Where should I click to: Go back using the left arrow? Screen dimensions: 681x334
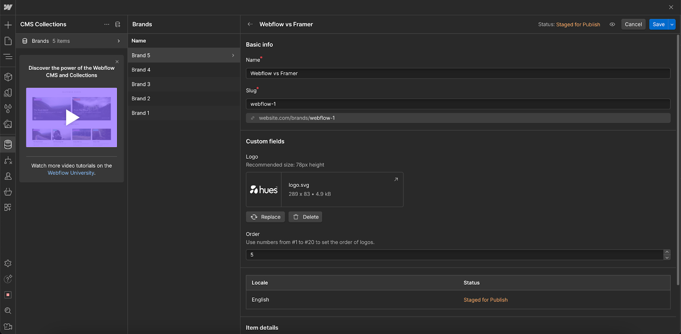coord(250,24)
